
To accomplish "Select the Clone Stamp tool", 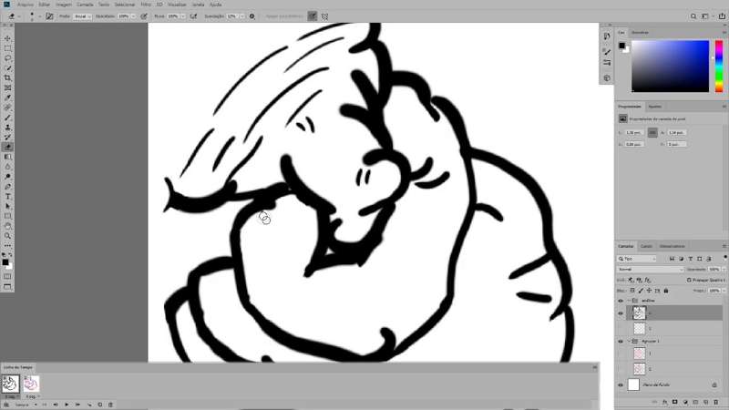I will point(7,127).
